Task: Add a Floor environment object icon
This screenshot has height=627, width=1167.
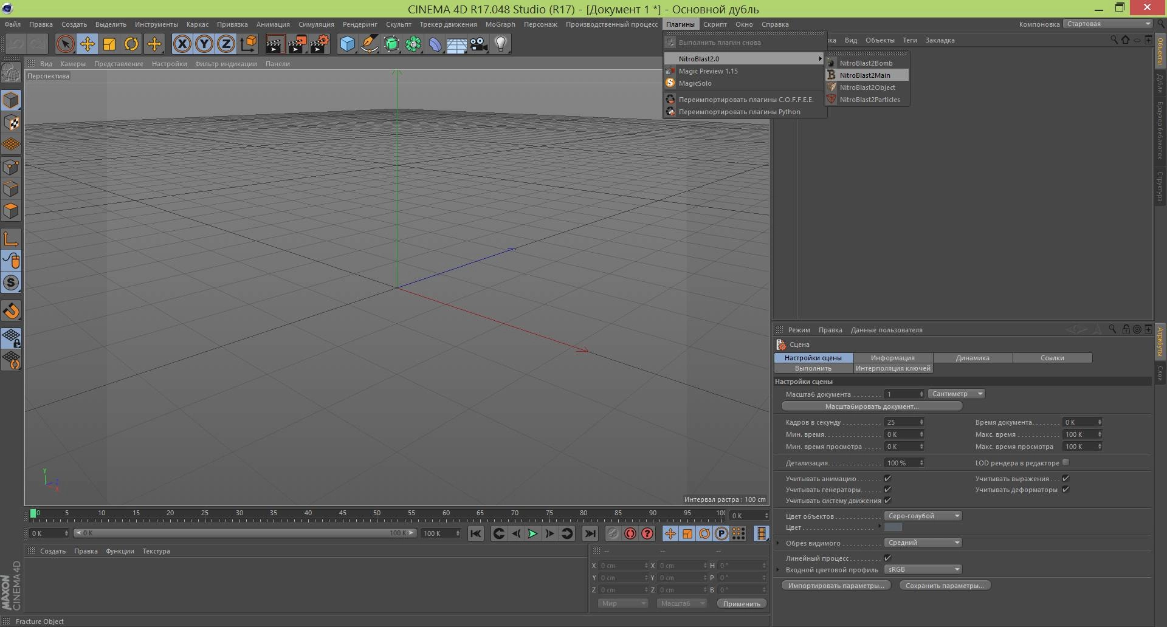Action: pos(456,44)
